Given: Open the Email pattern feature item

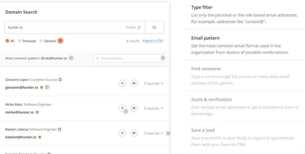Looking at the screenshot, I should click(x=245, y=45).
